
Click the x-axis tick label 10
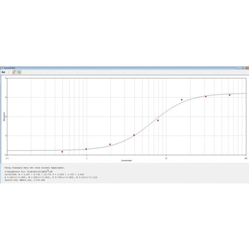[166, 158]
